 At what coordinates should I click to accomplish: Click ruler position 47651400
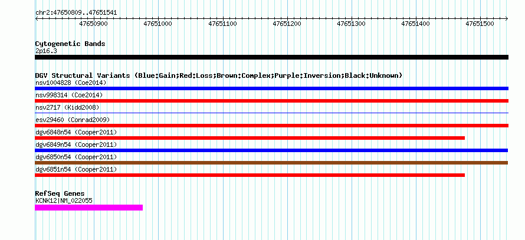tap(415, 24)
